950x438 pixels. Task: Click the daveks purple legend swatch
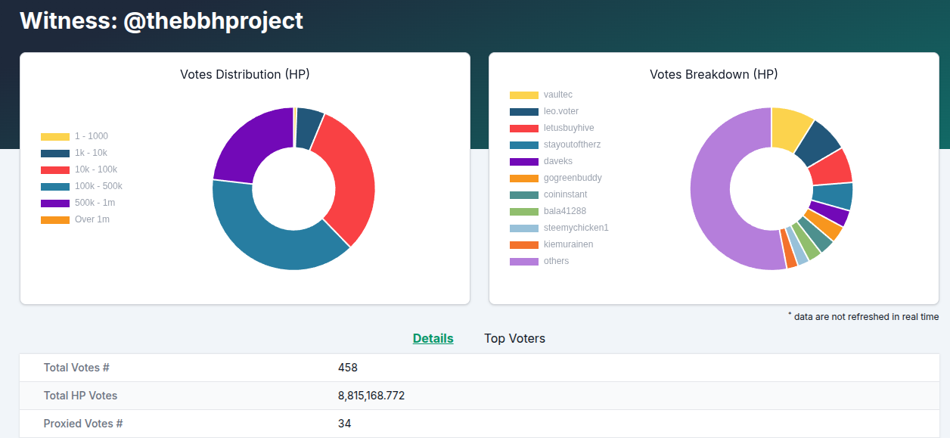523,161
